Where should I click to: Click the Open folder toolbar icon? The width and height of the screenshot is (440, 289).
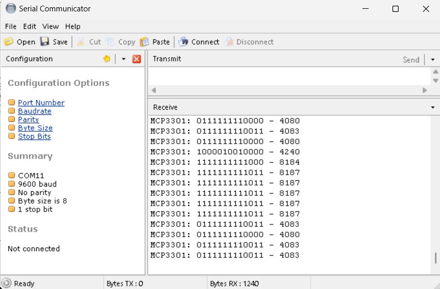[9, 42]
